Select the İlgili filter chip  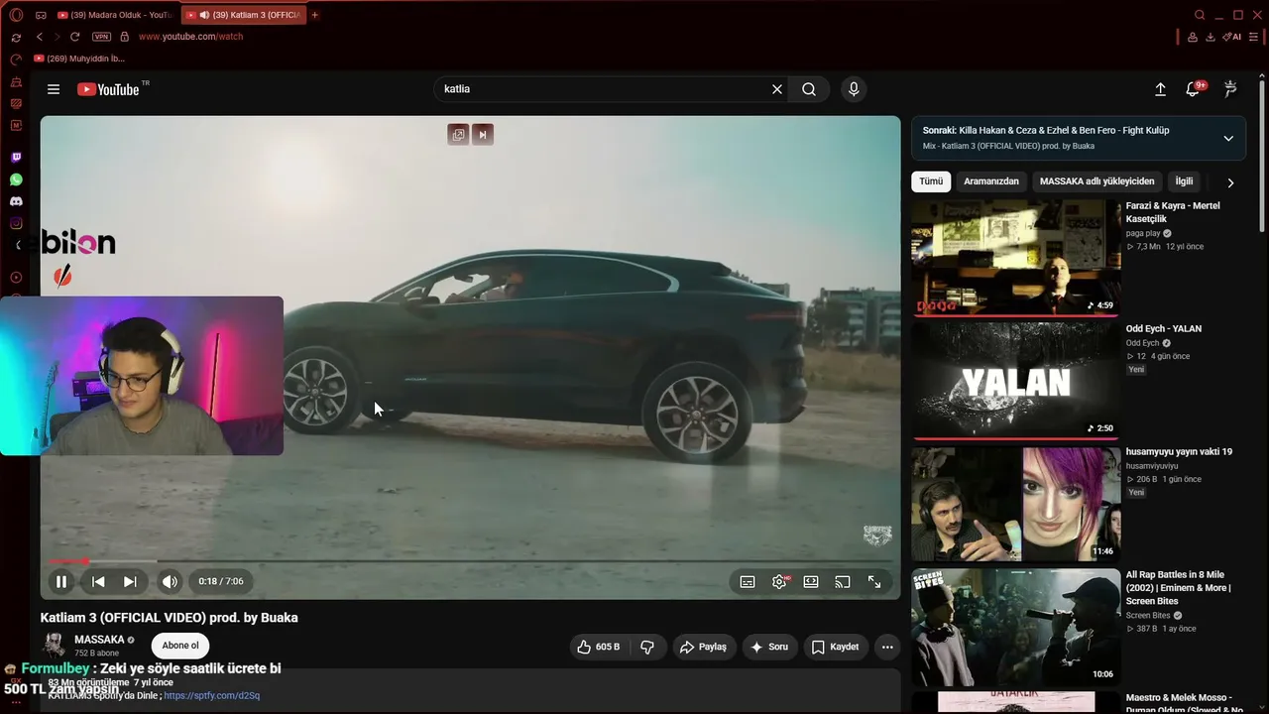click(x=1184, y=181)
